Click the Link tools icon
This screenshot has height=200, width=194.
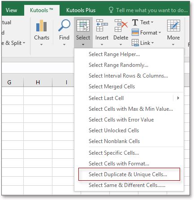[x=135, y=43]
